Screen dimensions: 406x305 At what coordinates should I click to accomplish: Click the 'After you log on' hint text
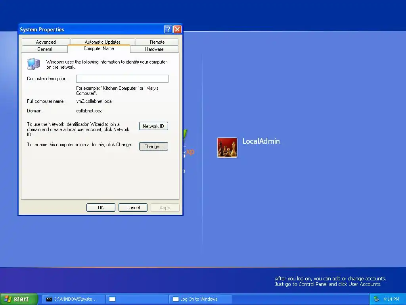(x=330, y=282)
